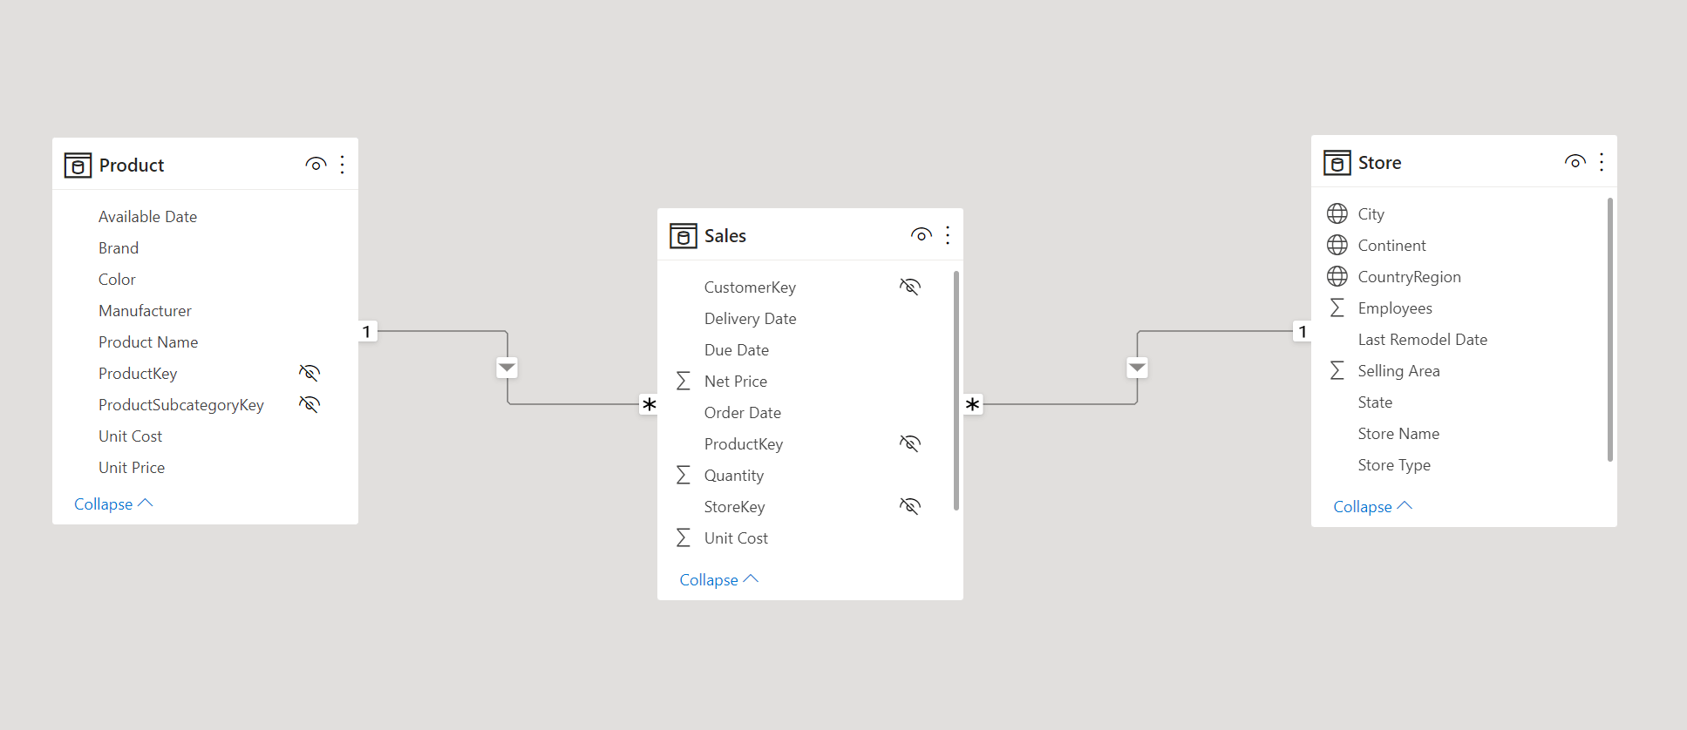
Task: Unhide ProductKey in the Sales table
Action: 910,443
